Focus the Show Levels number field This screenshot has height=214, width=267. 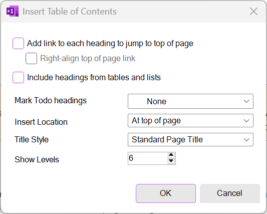[x=148, y=158]
